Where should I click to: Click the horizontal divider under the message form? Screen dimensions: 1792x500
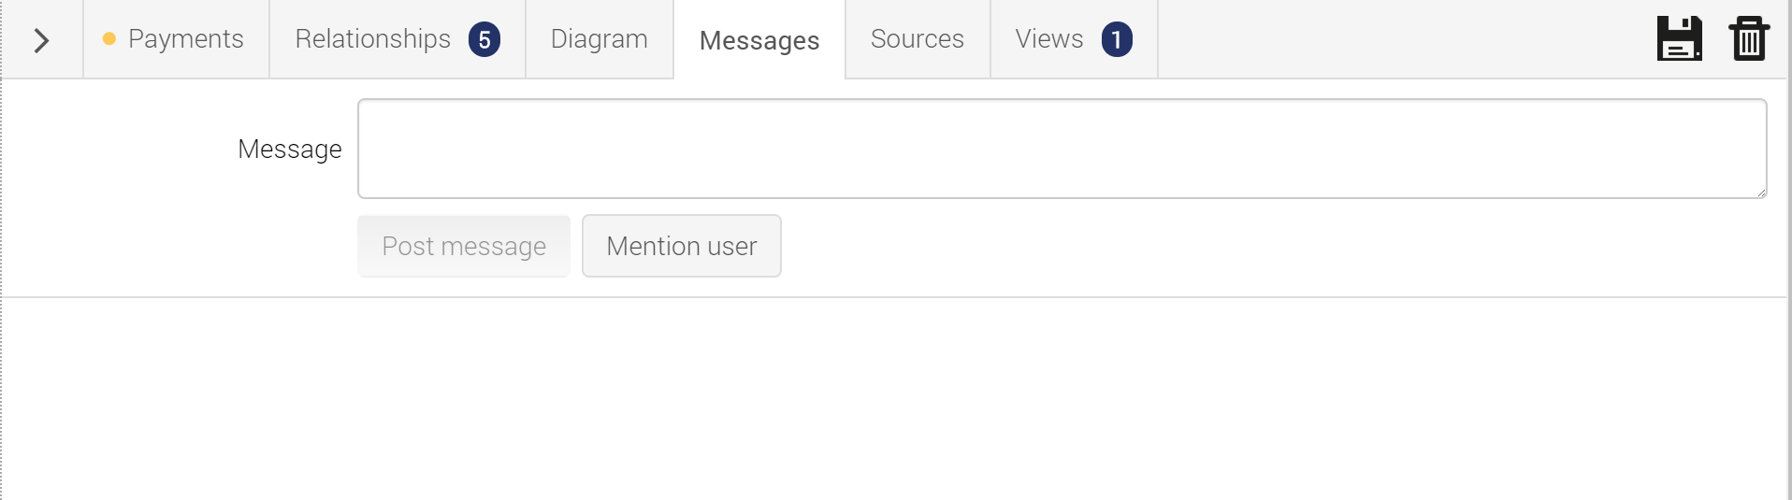894,297
